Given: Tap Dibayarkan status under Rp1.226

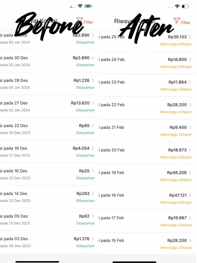Looking at the screenshot, I should (85, 88).
